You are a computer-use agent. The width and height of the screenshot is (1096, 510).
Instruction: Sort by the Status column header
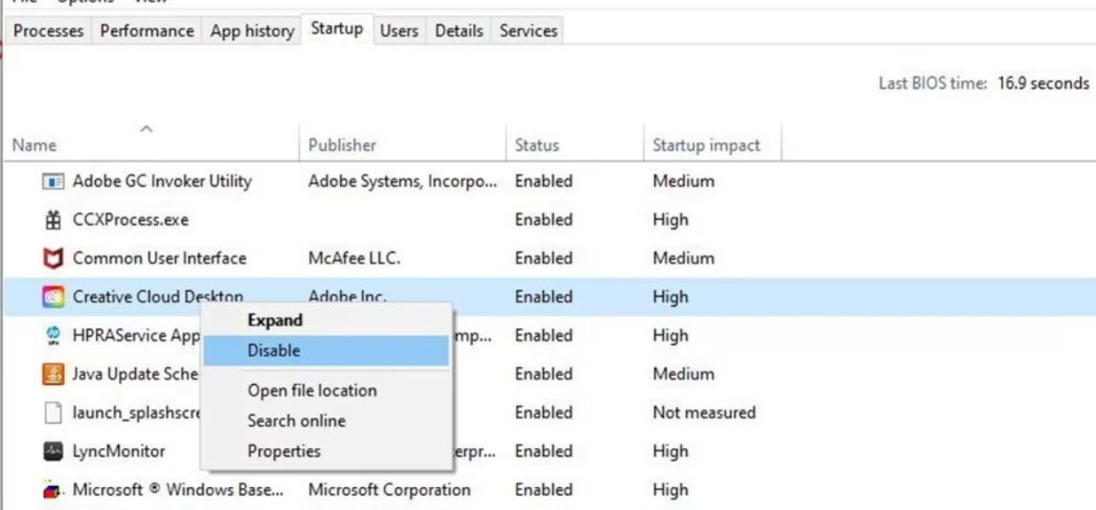537,145
